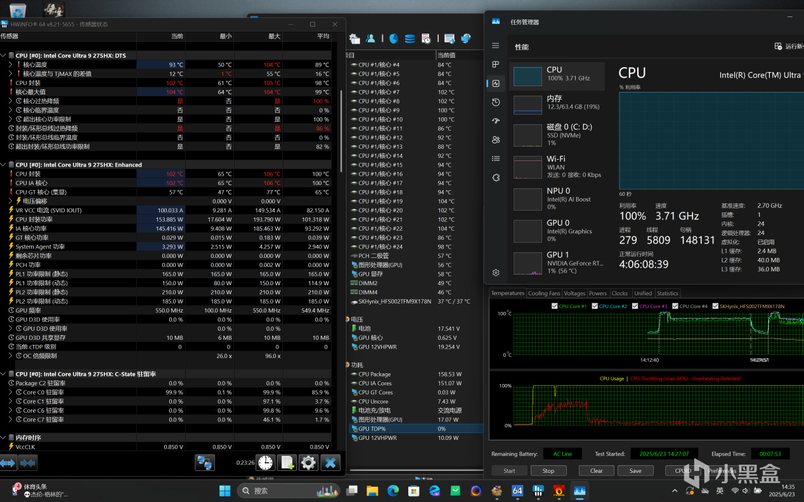
Task: Toggle the CPU Core #4 graph checkbox
Action: tap(676, 306)
